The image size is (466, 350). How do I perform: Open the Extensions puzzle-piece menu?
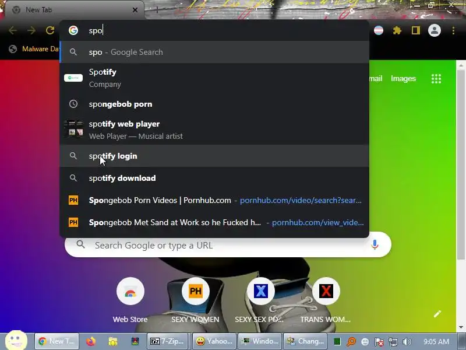coord(397,30)
